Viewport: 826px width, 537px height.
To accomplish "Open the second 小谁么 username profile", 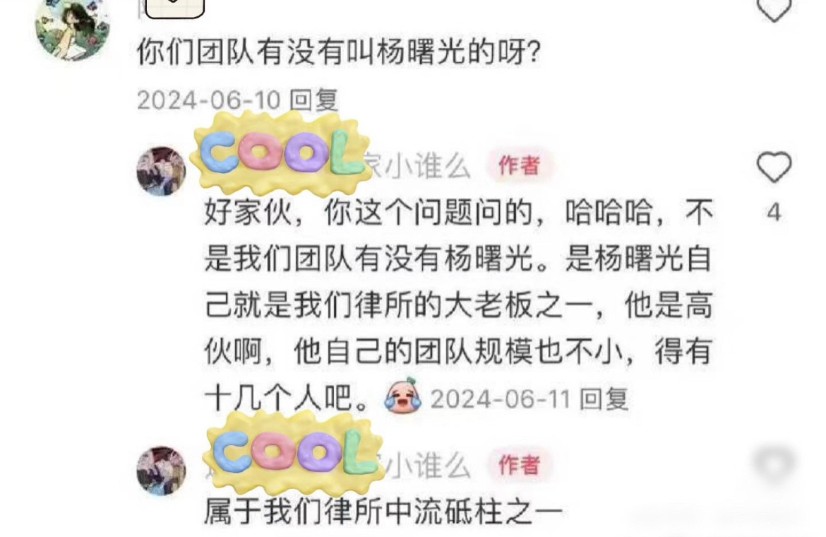I will (426, 466).
